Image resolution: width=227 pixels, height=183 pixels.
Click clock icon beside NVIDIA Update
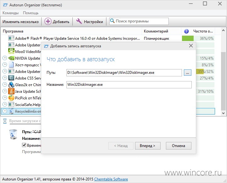(5, 58)
